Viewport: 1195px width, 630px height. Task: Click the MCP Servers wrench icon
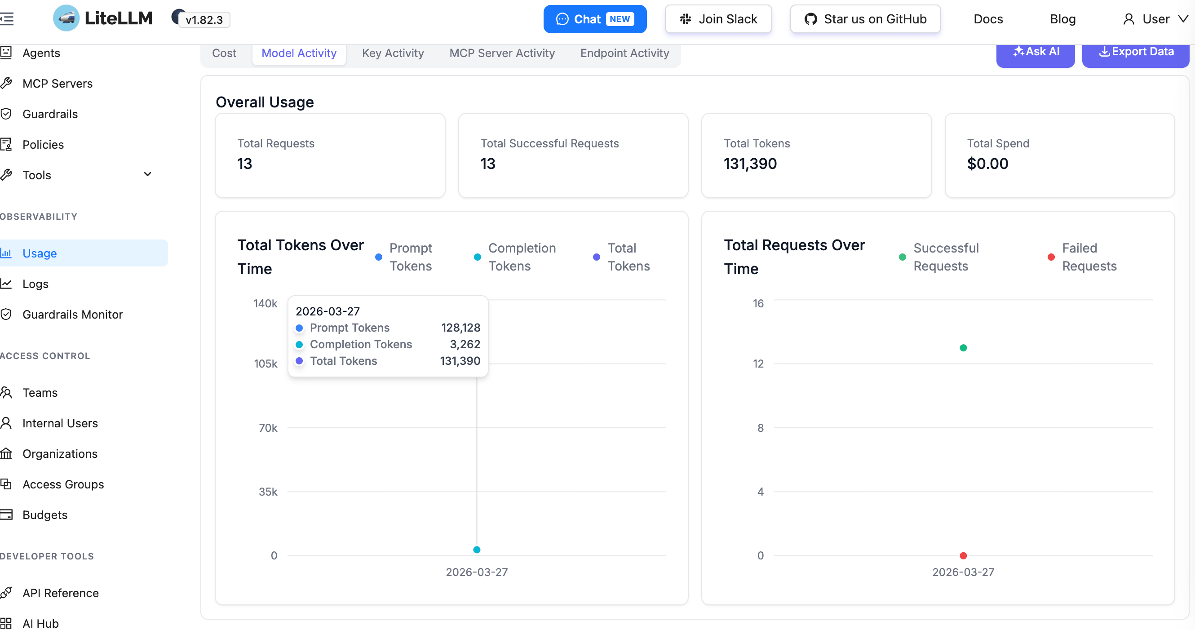pyautogui.click(x=6, y=84)
